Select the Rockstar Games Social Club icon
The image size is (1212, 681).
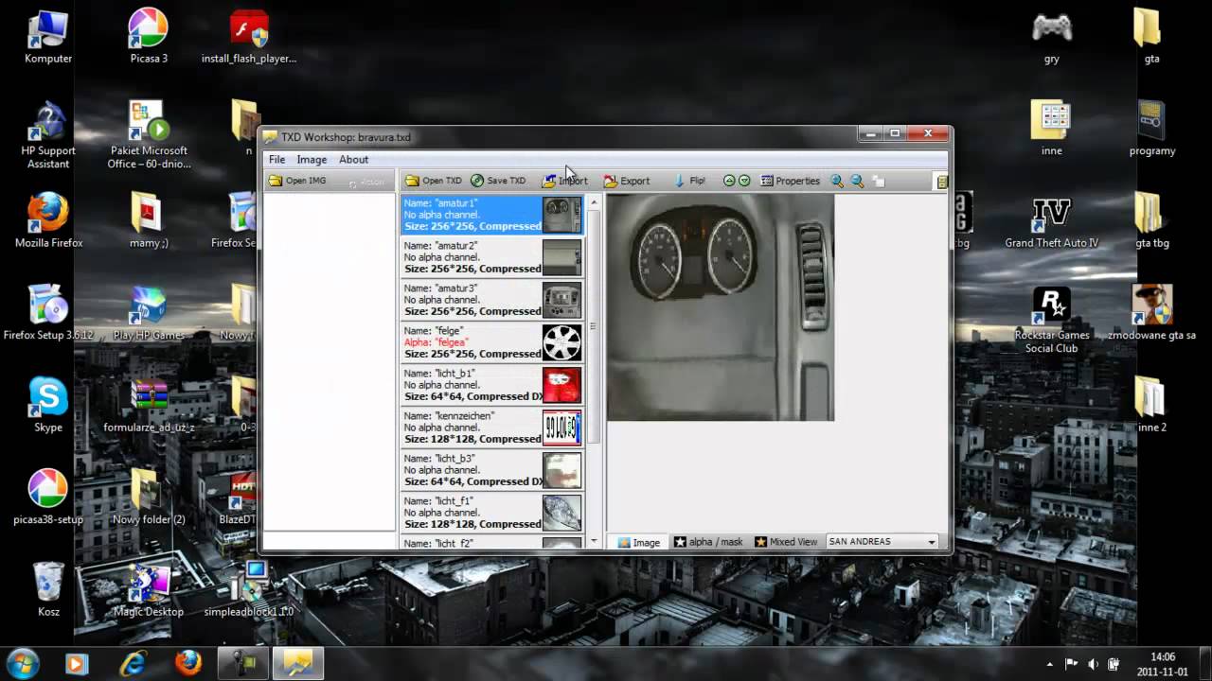pyautogui.click(x=1051, y=321)
